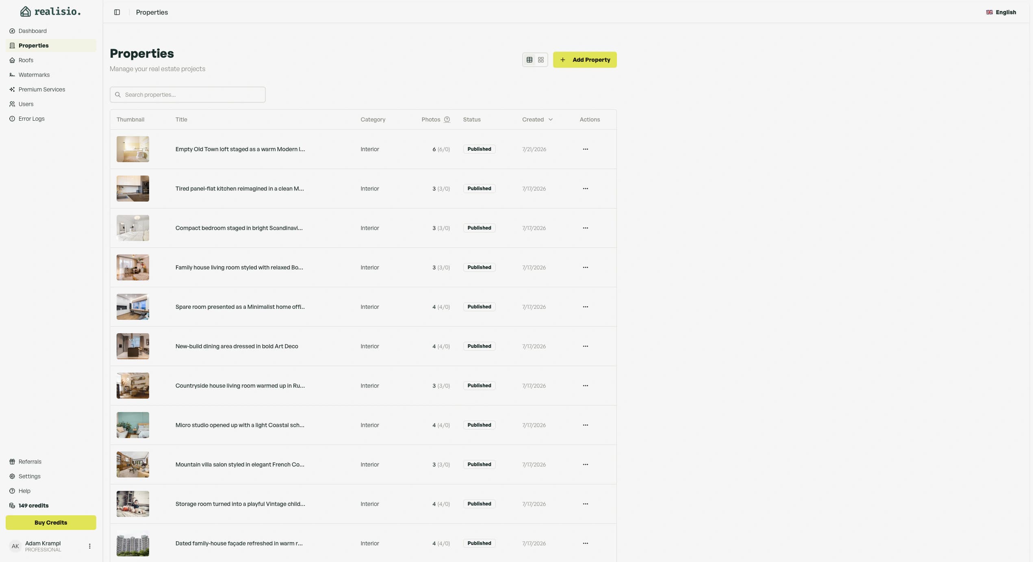Viewport: 1033px width, 562px height.
Task: Open actions menu for Empty Old Town loft
Action: click(x=586, y=149)
